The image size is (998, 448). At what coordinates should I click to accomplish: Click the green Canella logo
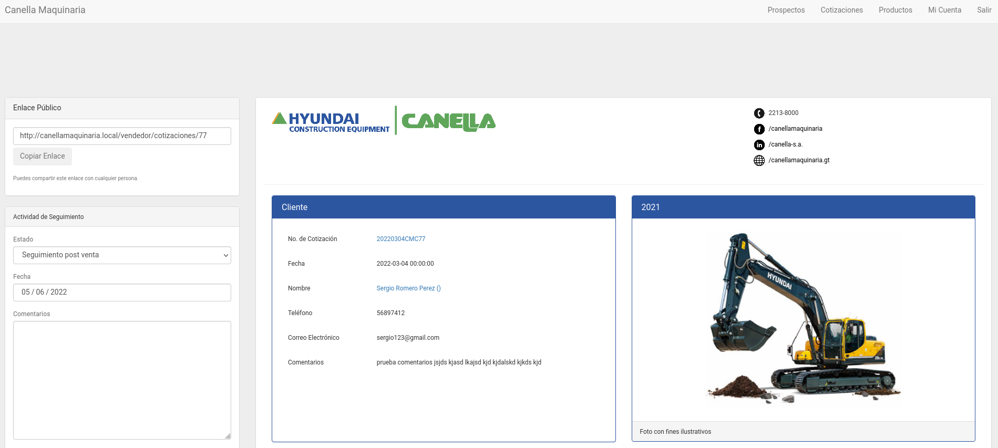(448, 122)
